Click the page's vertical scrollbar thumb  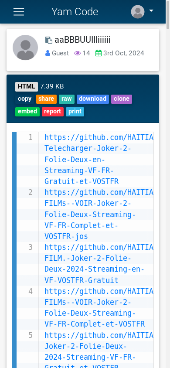click(x=168, y=14)
